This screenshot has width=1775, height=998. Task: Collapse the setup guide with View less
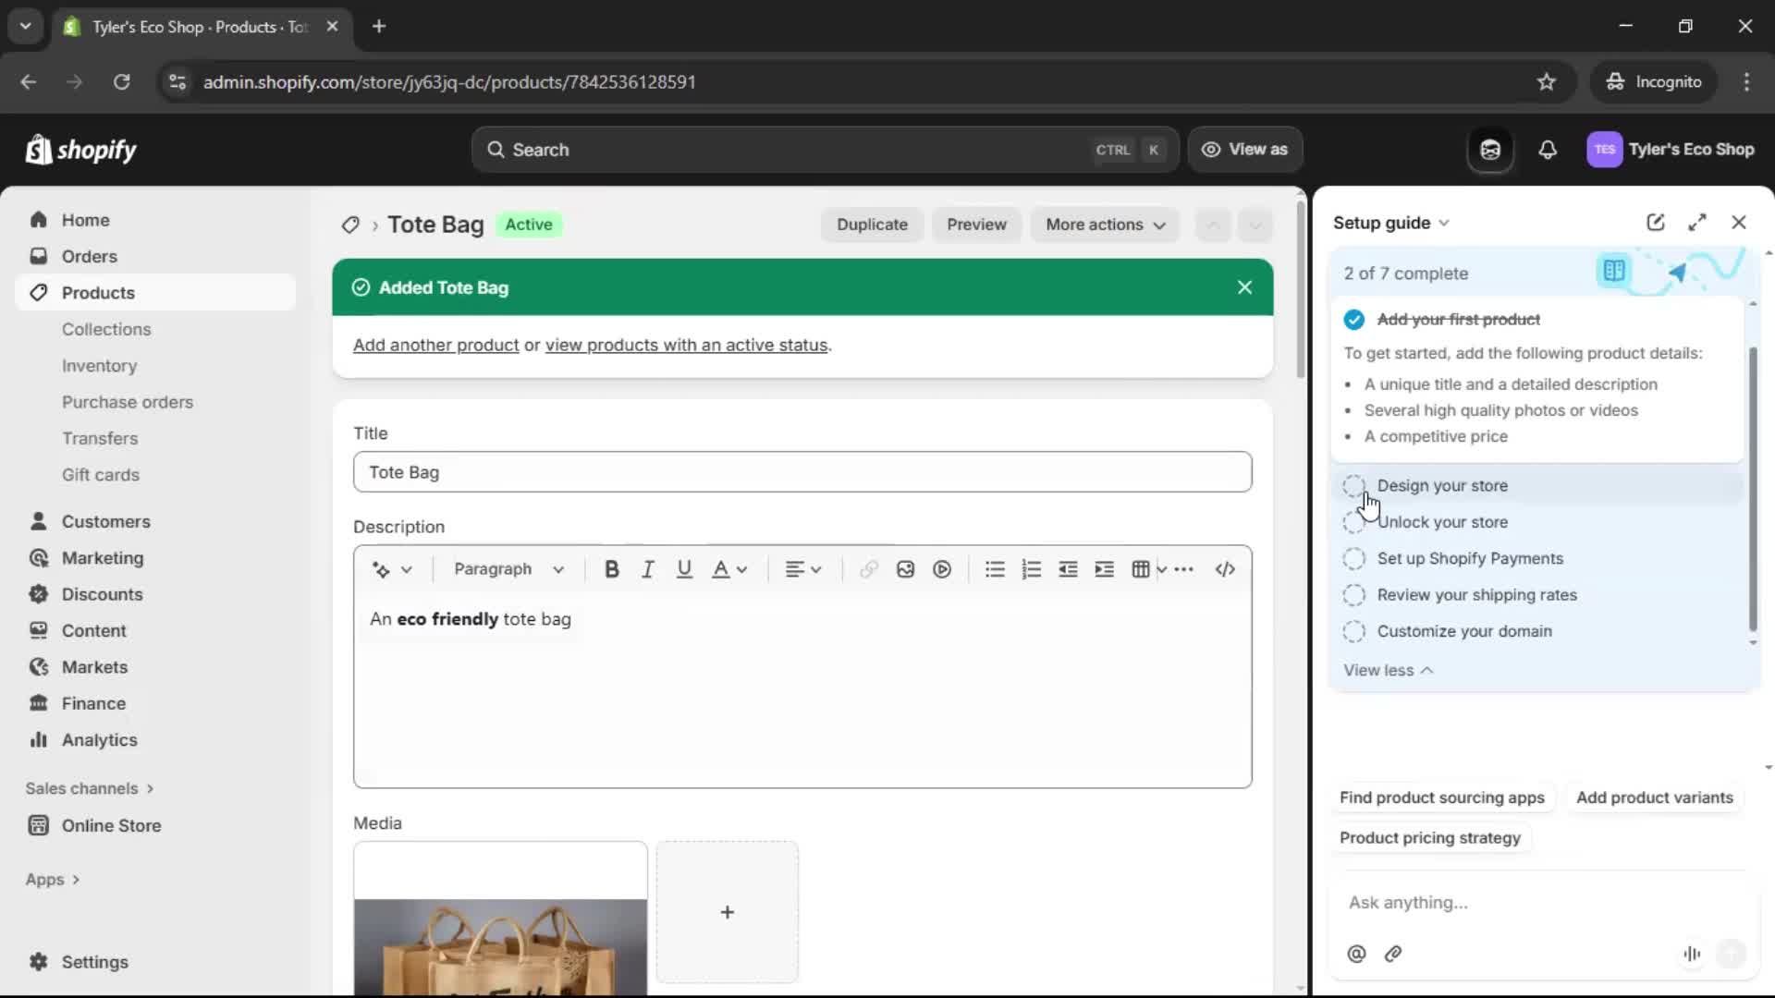[1388, 670]
